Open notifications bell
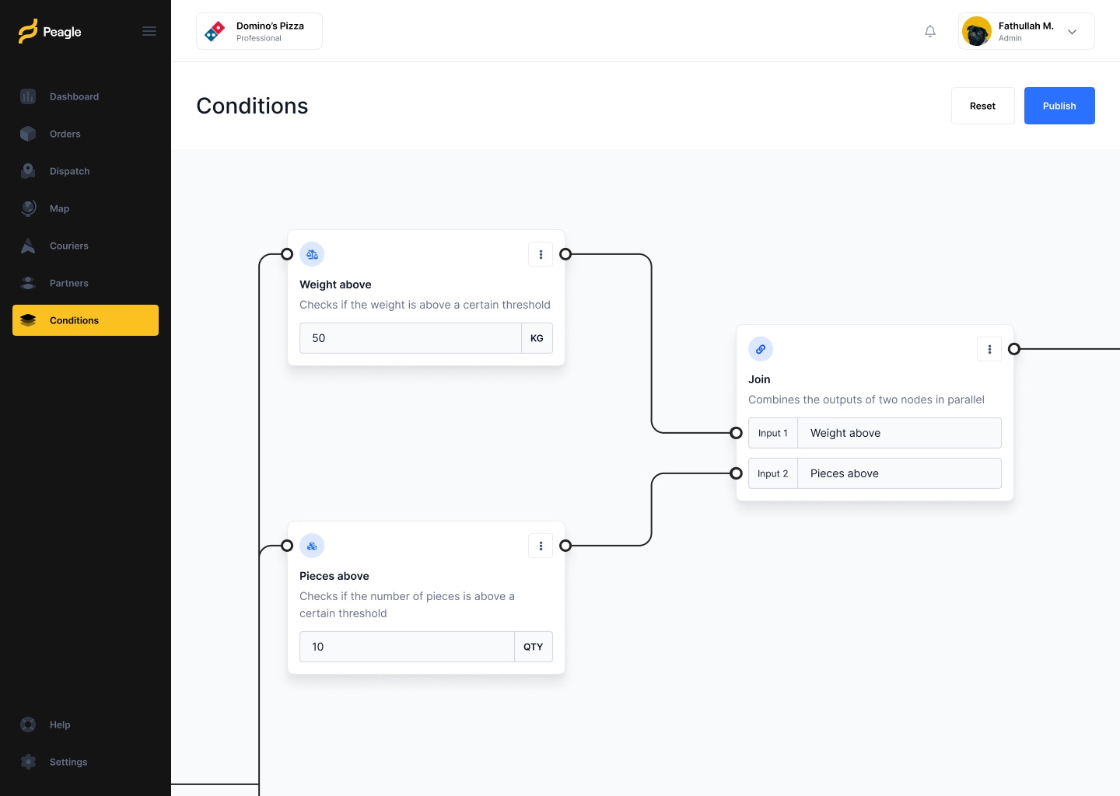1120x796 pixels. [x=930, y=31]
